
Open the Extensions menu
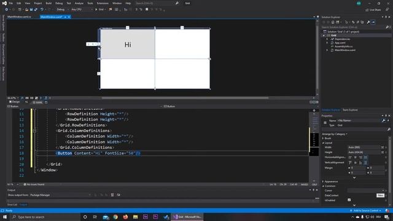(x=103, y=3)
